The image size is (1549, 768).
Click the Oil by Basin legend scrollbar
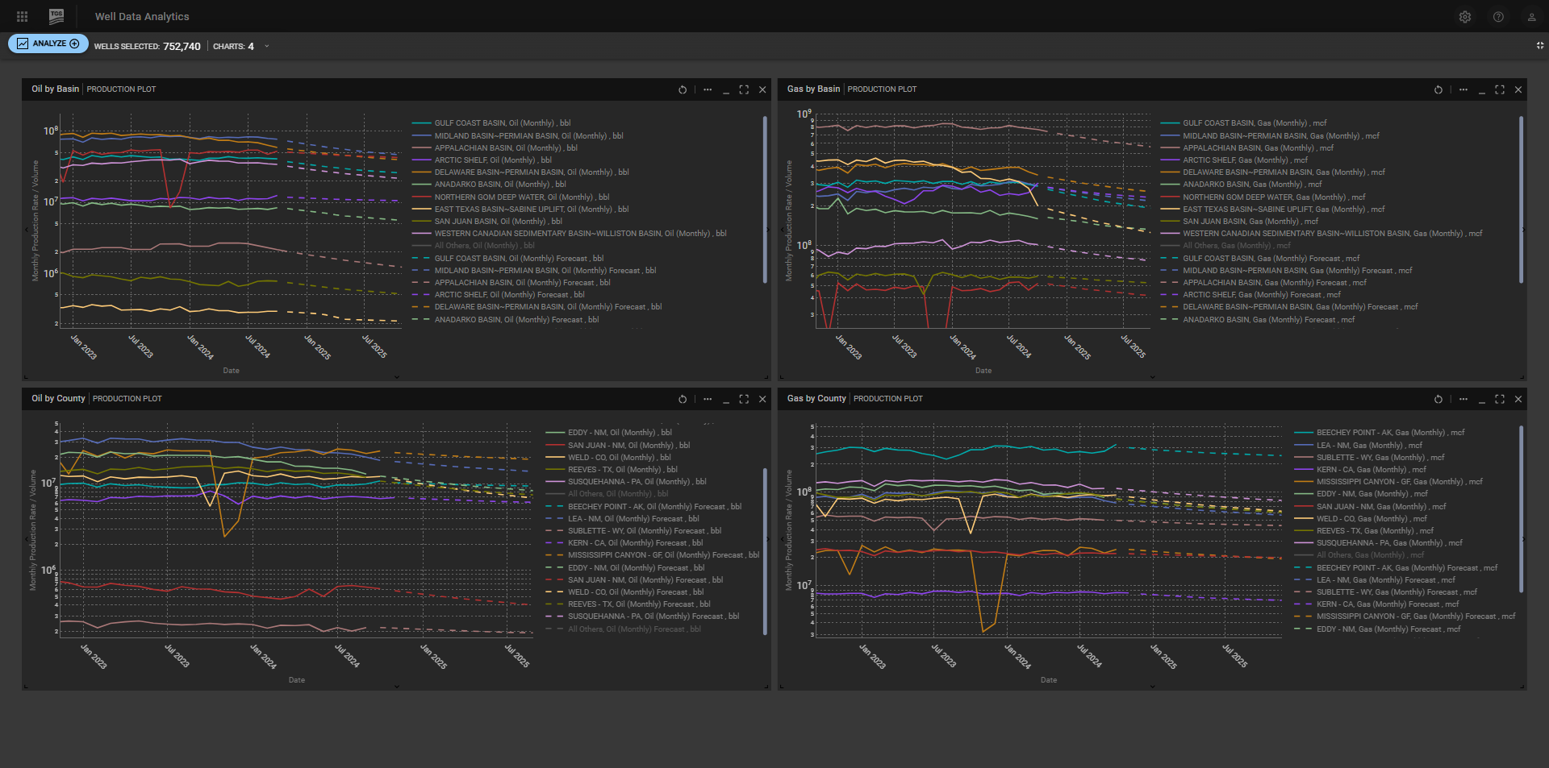point(765,200)
